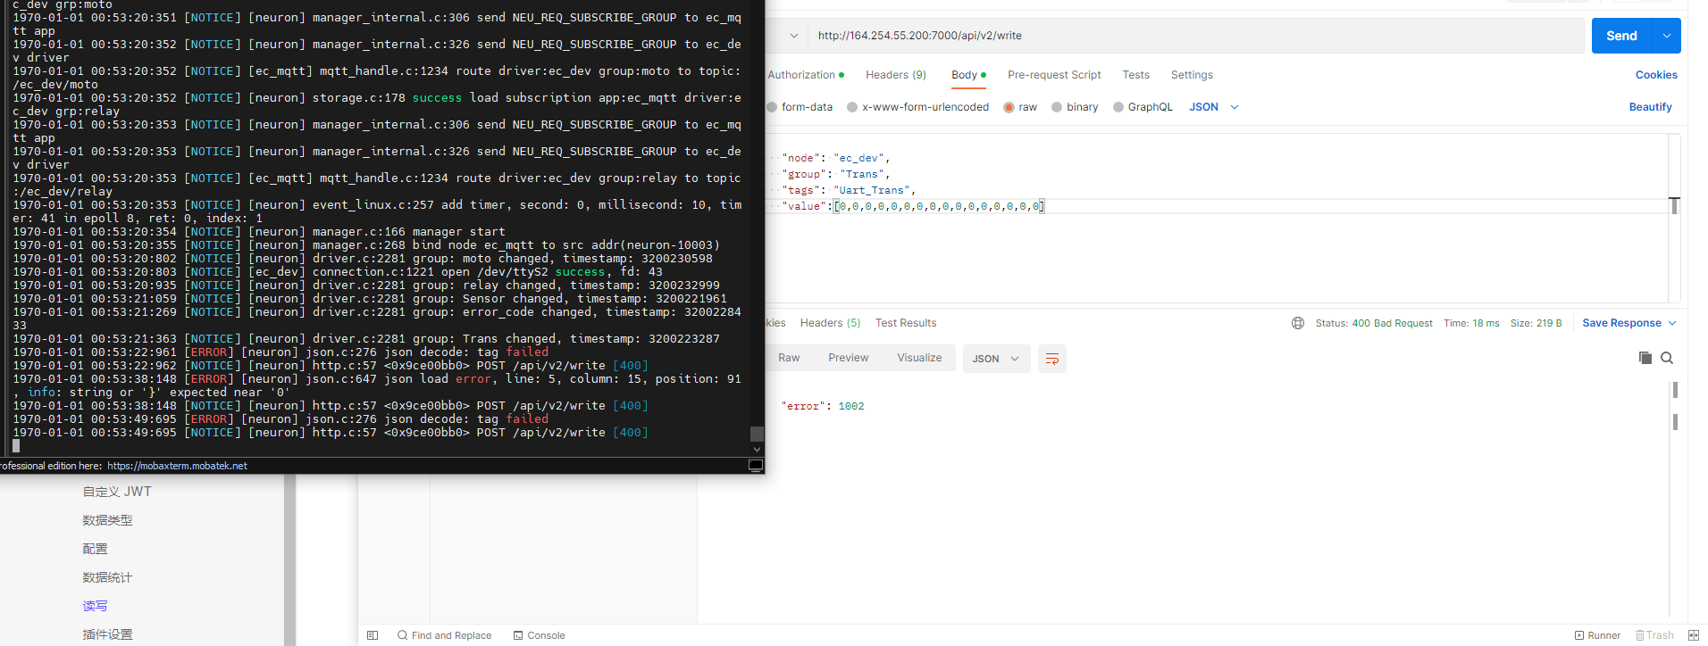Open Trash in Postman status bar
This screenshot has height=646, width=1708.
pyautogui.click(x=1654, y=635)
